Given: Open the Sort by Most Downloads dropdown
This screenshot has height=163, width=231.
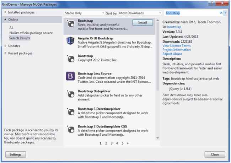Looking at the screenshot, I should 140,13.
